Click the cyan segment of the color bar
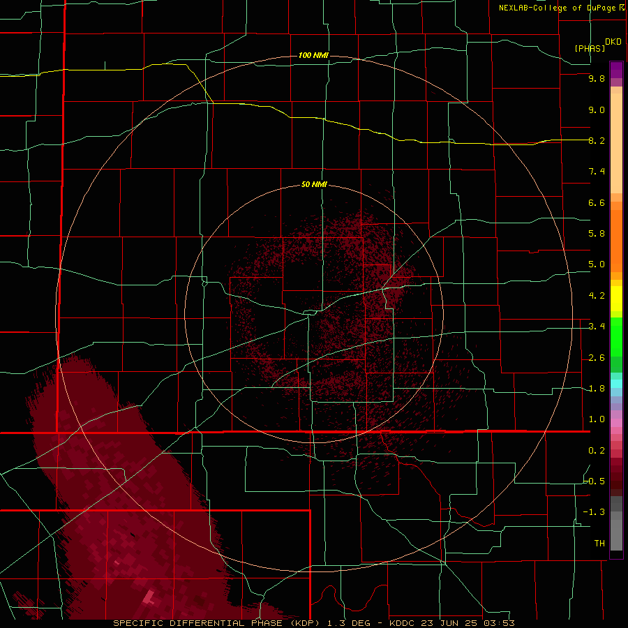628x628 pixels. [616, 384]
